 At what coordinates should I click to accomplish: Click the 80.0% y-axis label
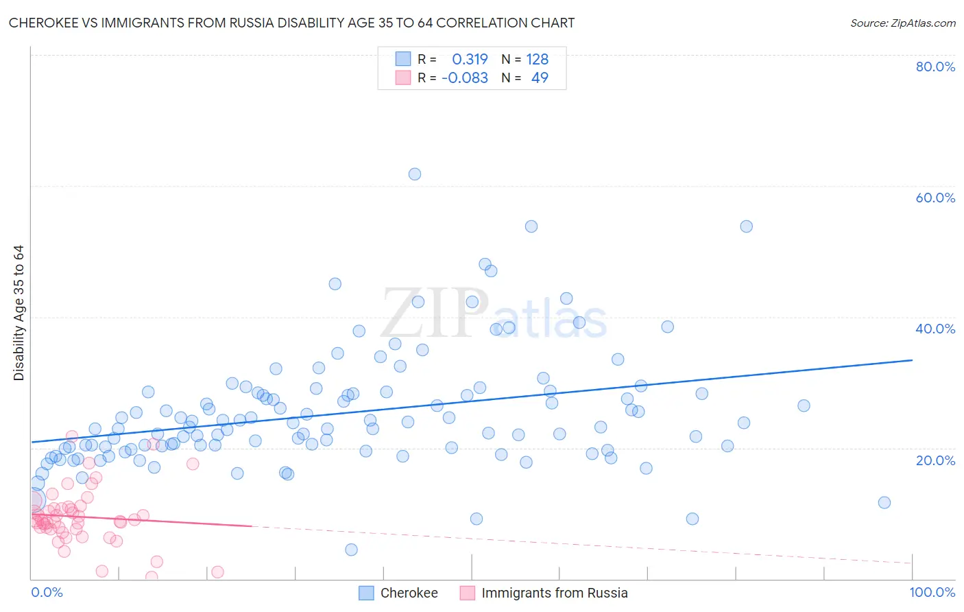pos(935,67)
